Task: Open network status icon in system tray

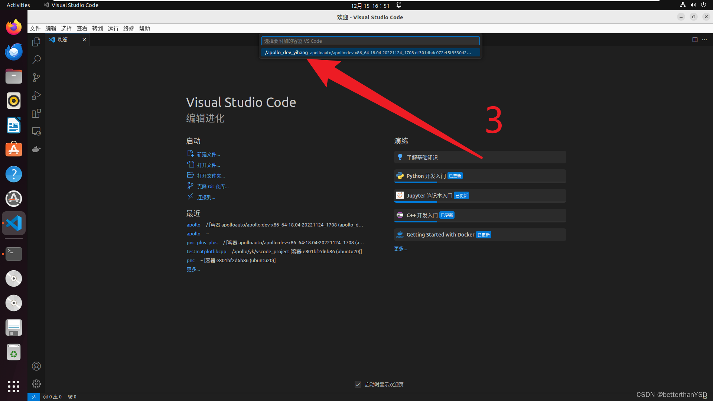Action: [683, 5]
